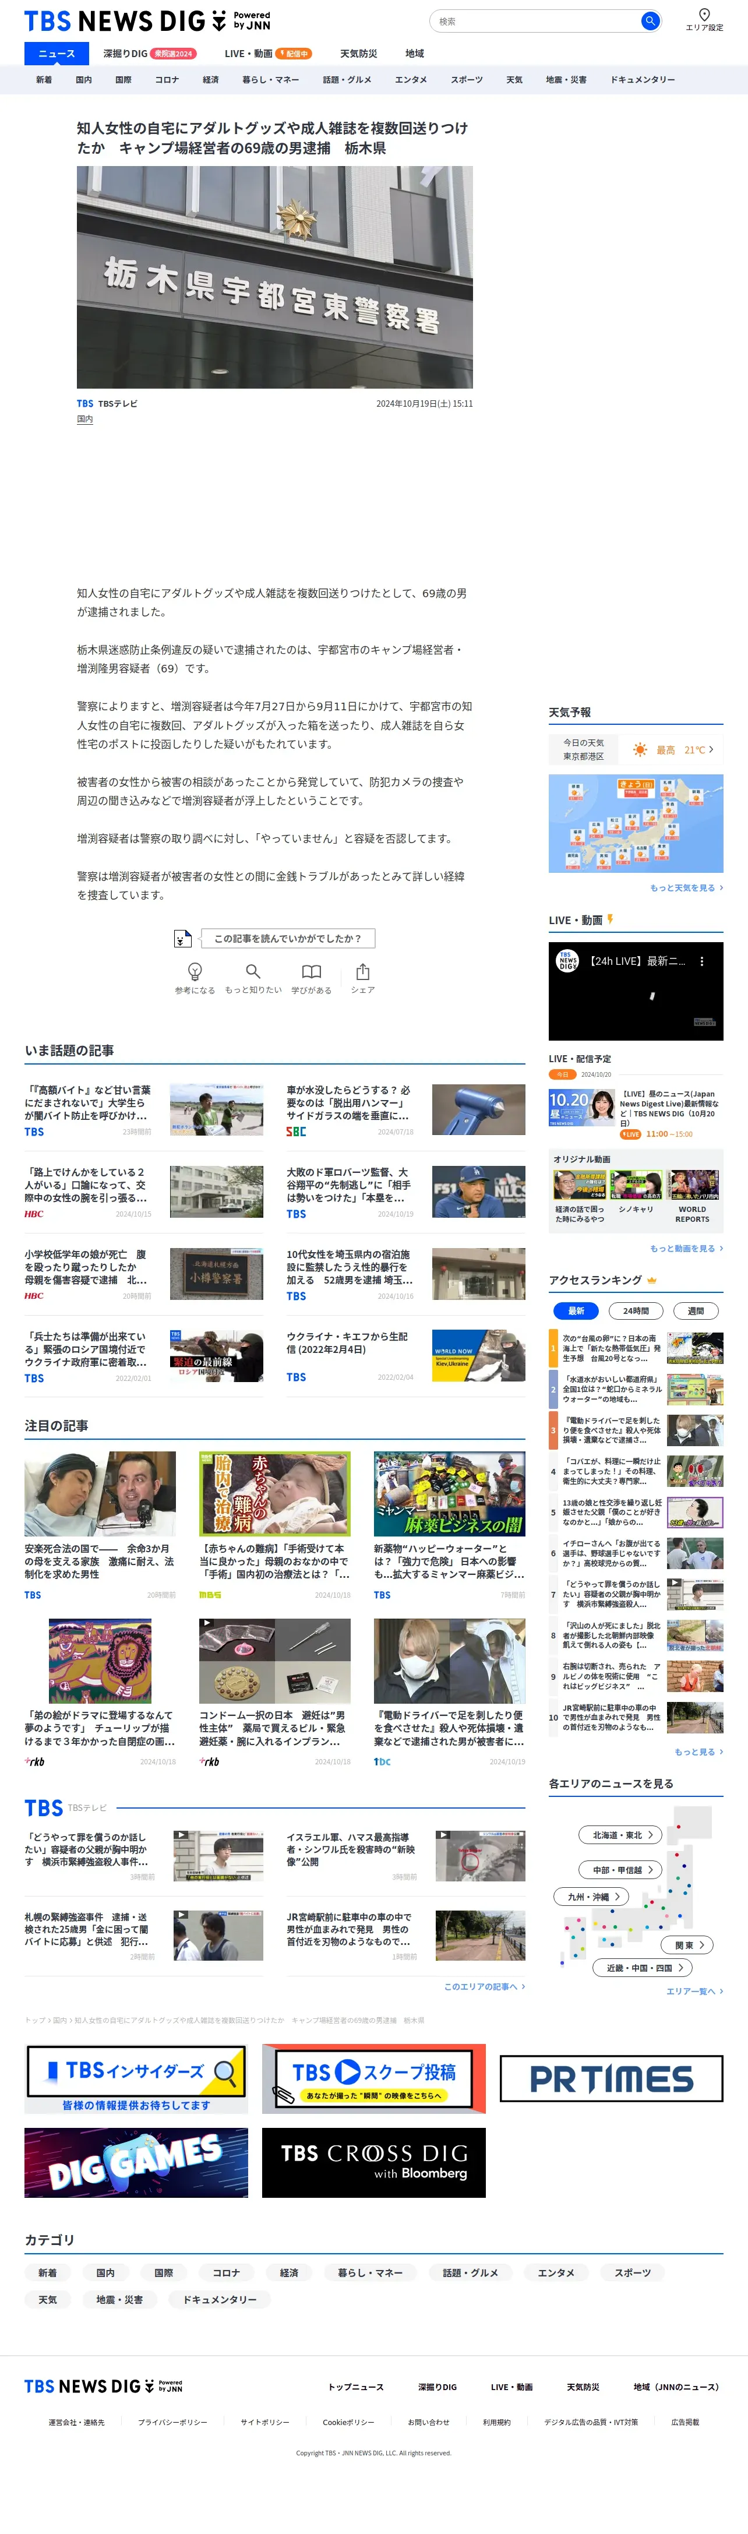Switch to the LIVE・動画 tab
748x2534 pixels.
[267, 53]
